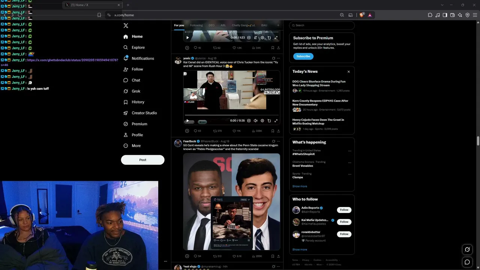Screen dimensions: 480x270
Task: Follow Adin Reports
Action: [344, 210]
